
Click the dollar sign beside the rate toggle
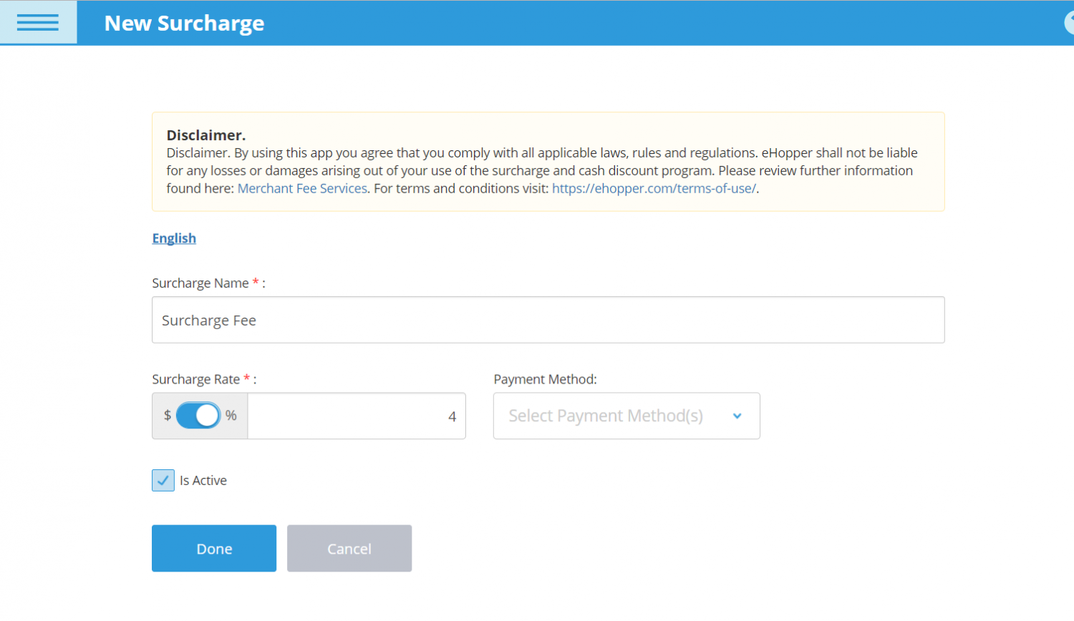(x=168, y=416)
